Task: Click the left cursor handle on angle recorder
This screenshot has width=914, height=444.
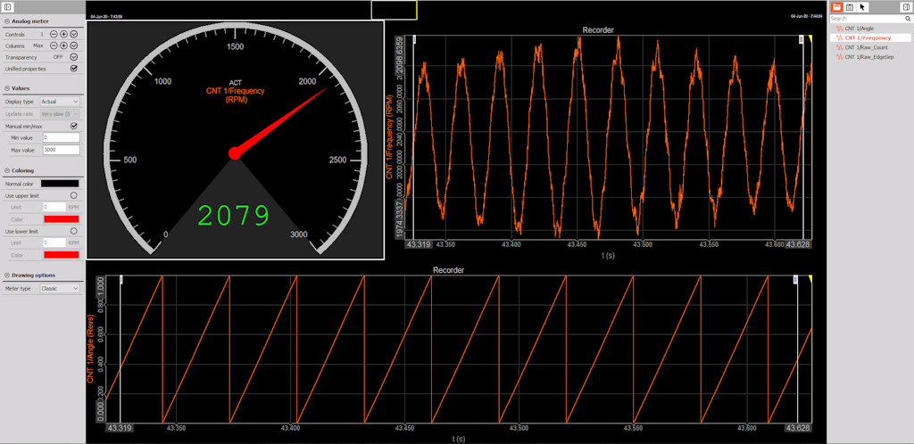Action: (x=120, y=280)
